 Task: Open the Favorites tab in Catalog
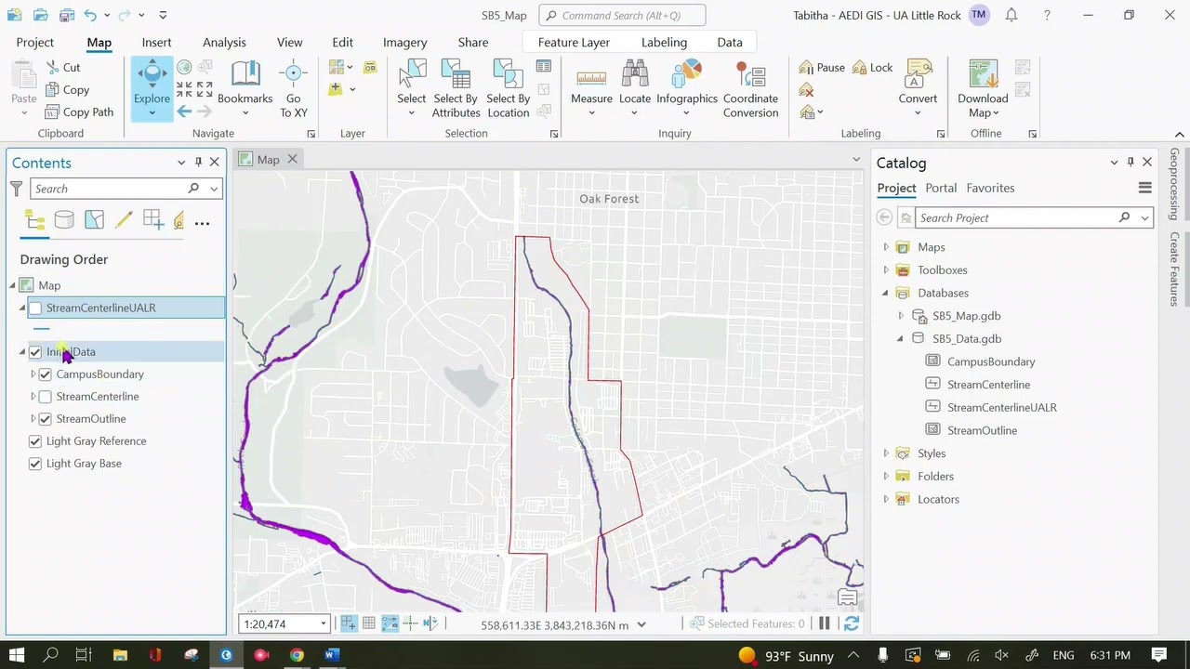tap(990, 188)
